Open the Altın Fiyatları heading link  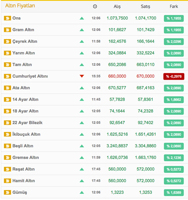click(20, 6)
